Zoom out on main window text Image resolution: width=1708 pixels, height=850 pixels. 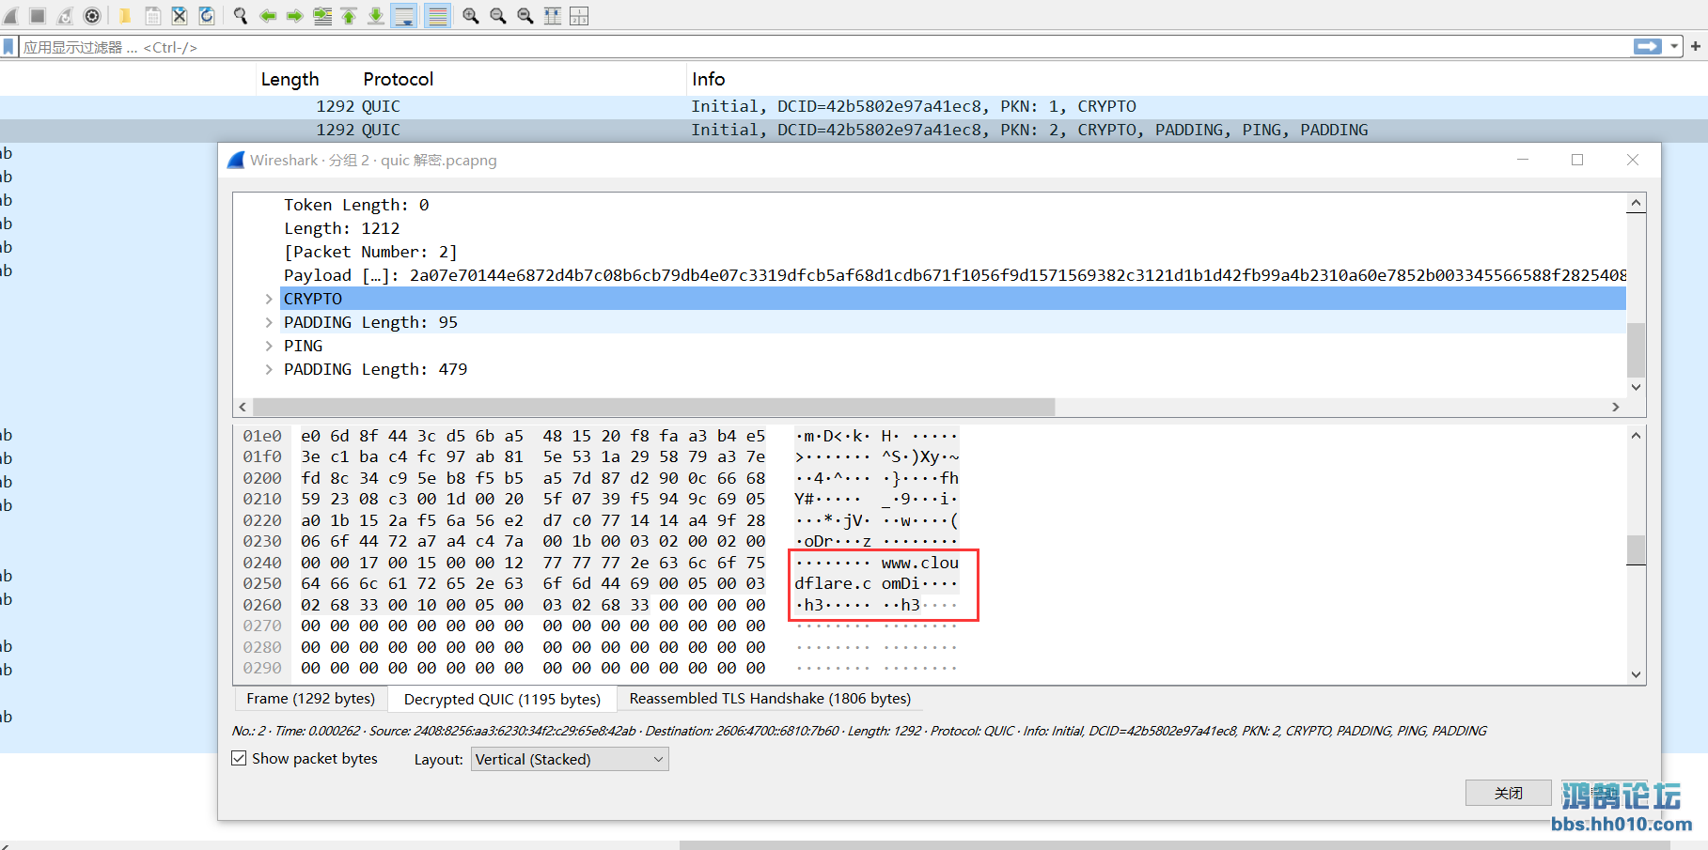(498, 16)
